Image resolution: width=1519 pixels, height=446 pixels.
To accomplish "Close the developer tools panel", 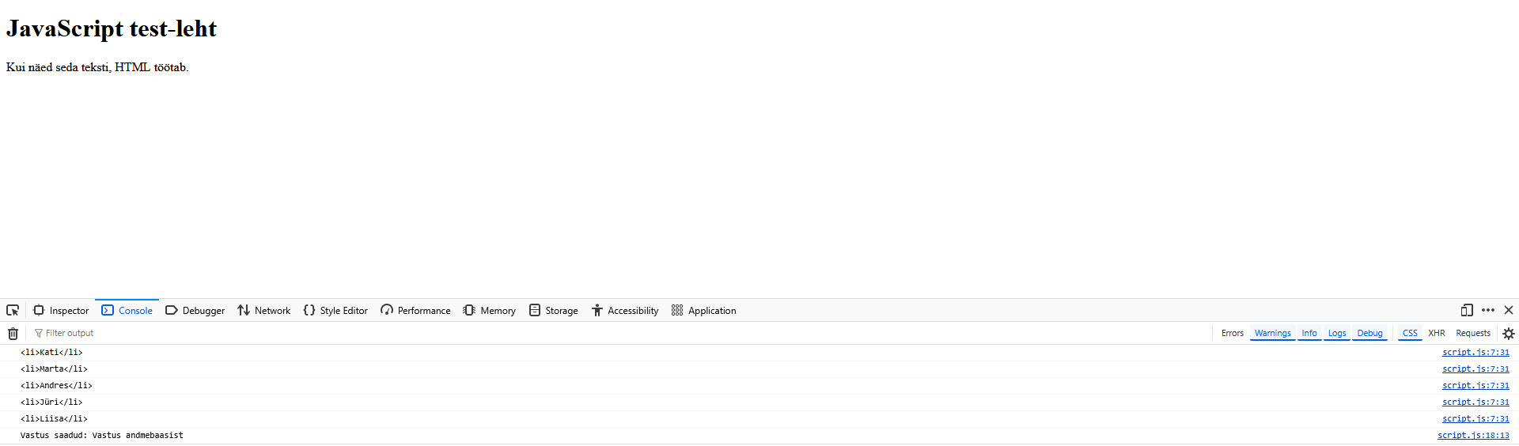I will (x=1508, y=310).
